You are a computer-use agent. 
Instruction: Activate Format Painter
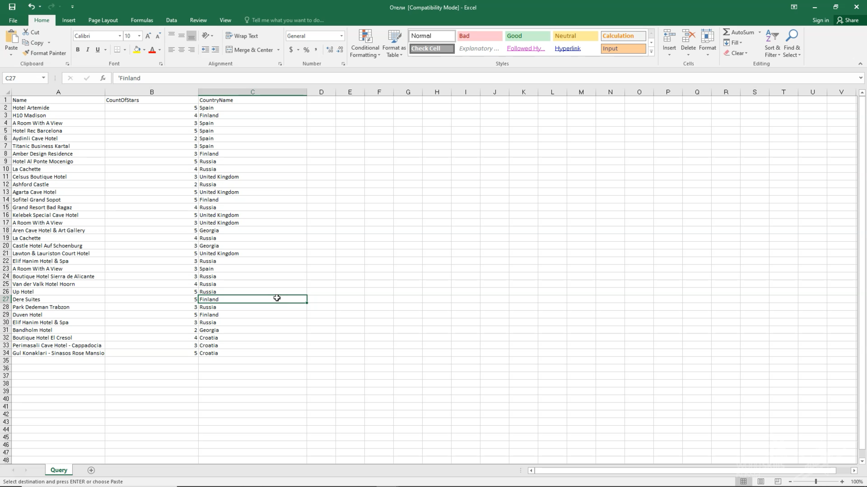point(44,53)
